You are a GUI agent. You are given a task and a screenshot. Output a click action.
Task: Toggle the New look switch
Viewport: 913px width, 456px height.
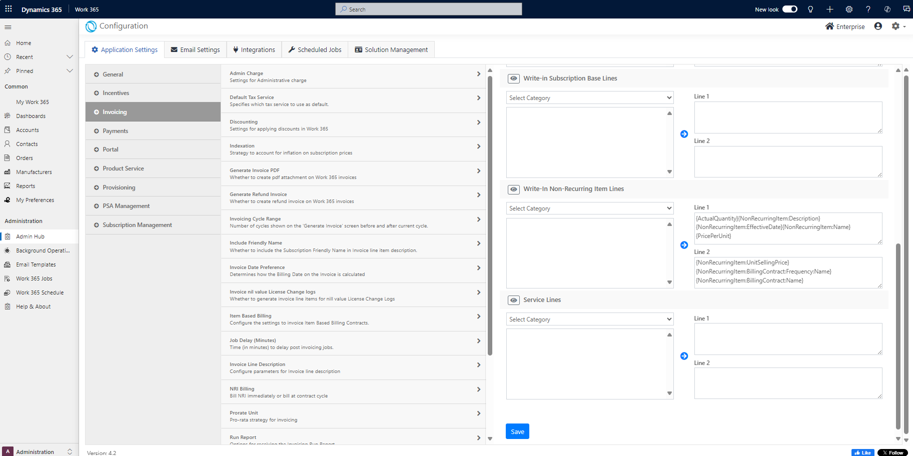tap(790, 9)
